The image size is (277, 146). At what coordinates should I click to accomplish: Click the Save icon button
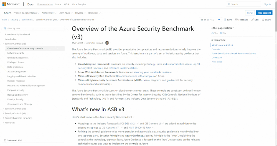point(225,20)
